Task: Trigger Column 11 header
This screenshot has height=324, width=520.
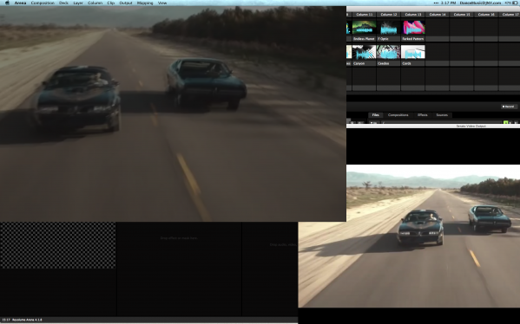Action: click(x=364, y=15)
